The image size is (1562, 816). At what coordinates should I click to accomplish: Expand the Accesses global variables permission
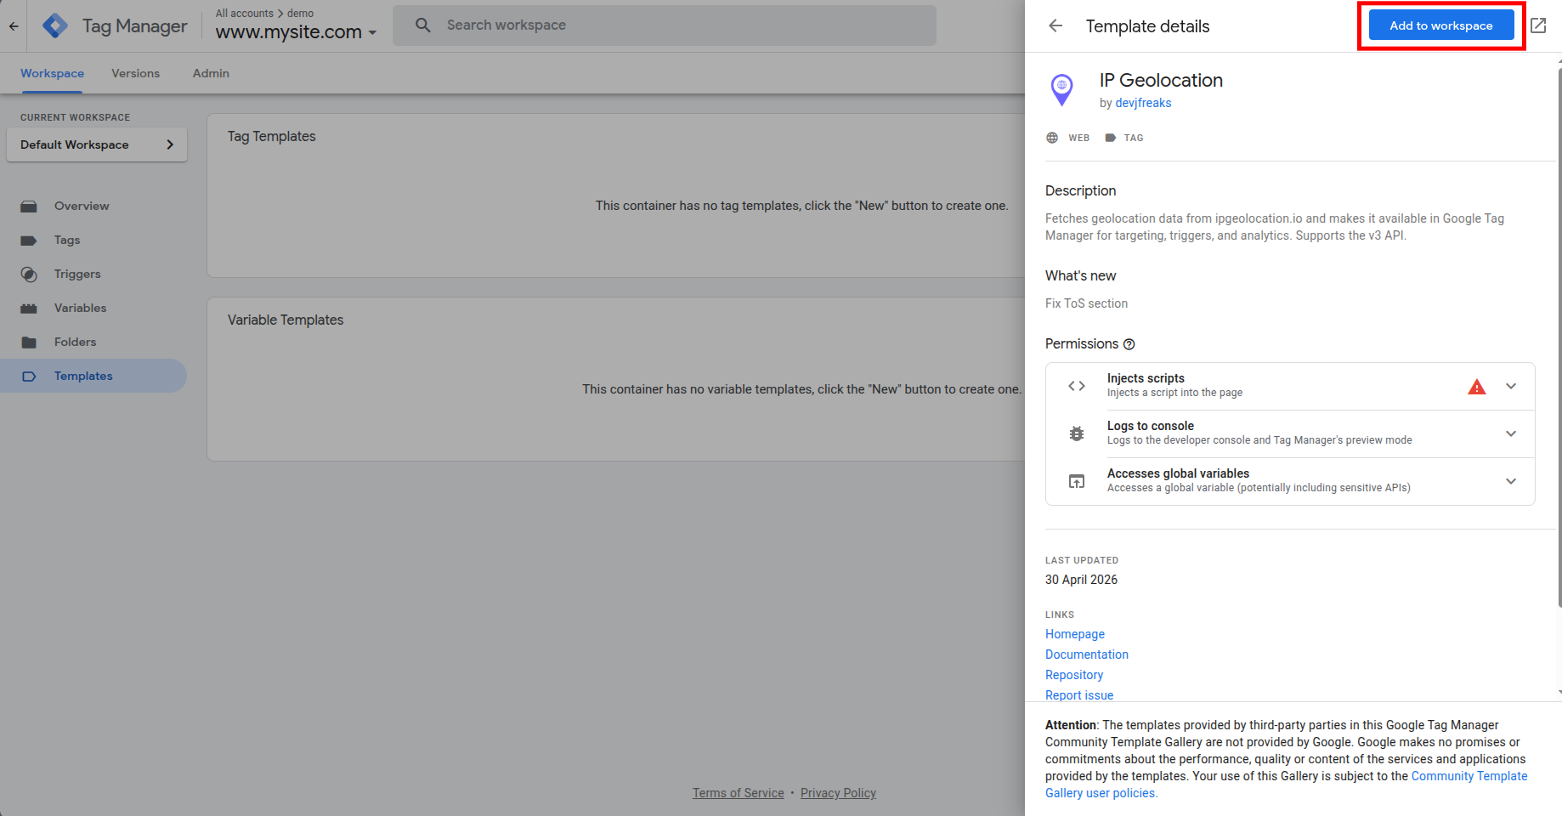pyautogui.click(x=1511, y=481)
